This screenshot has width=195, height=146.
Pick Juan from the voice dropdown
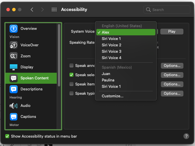106,74
